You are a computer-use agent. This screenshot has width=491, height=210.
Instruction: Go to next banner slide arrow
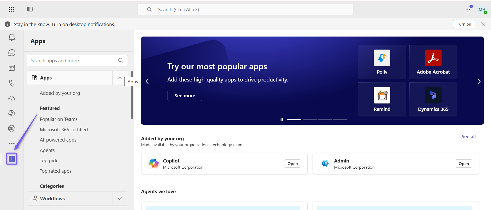click(x=479, y=81)
